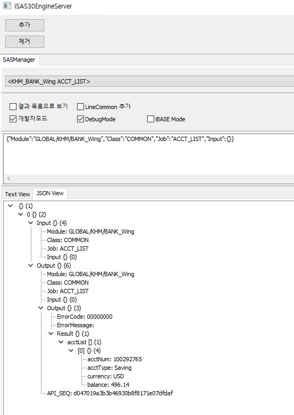Click the 추가 button
The image size is (294, 415).
point(24,25)
